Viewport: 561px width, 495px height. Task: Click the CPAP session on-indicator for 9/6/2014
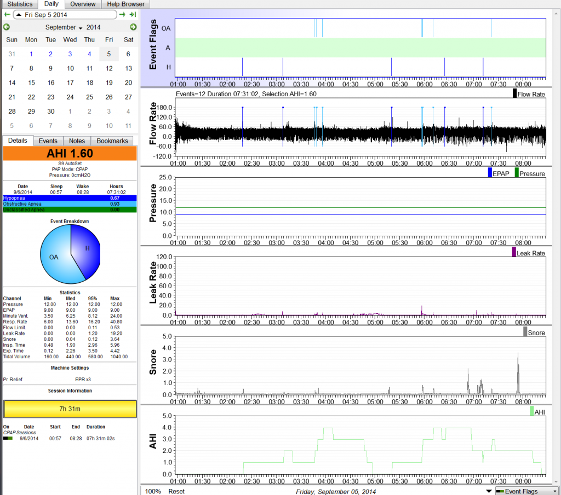(x=8, y=438)
